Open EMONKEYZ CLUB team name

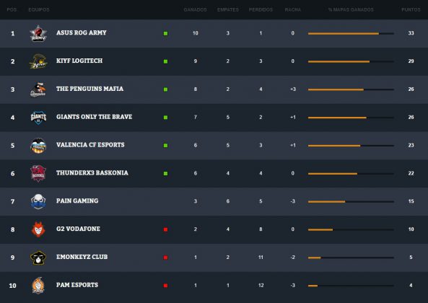[82, 257]
